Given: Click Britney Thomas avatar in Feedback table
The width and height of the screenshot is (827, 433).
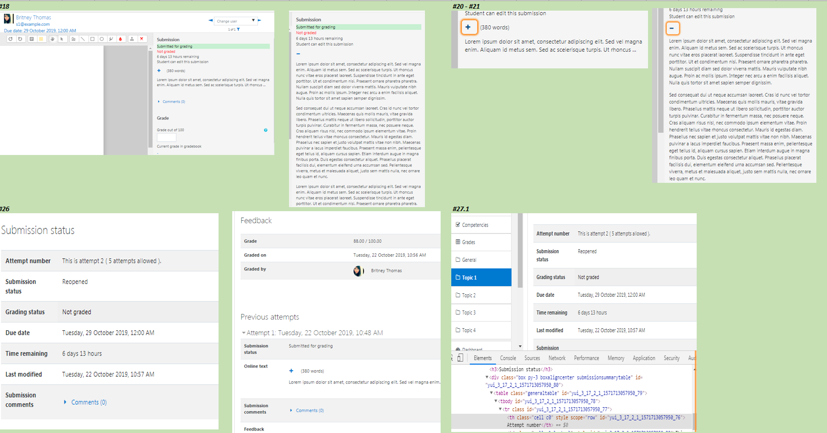Looking at the screenshot, I should click(x=358, y=271).
